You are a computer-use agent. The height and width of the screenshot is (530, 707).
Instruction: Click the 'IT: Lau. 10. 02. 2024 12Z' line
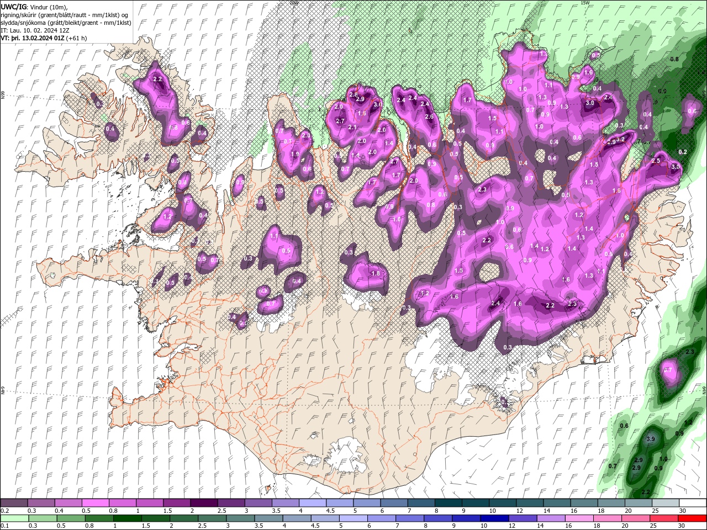click(x=35, y=30)
